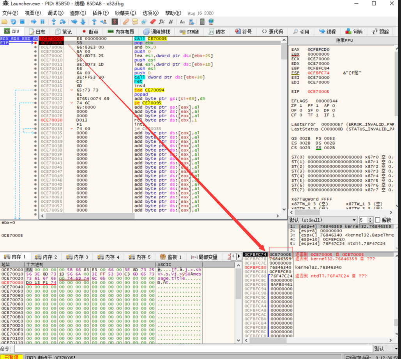Toggle breakpoint dot at address 0CE70006

click(35, 47)
